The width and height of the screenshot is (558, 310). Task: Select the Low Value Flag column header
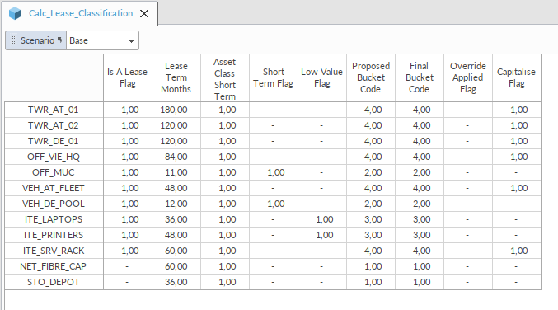322,77
